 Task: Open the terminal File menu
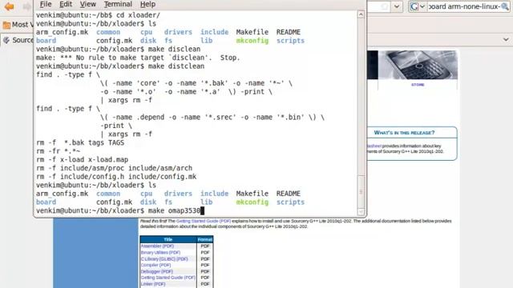click(x=46, y=4)
